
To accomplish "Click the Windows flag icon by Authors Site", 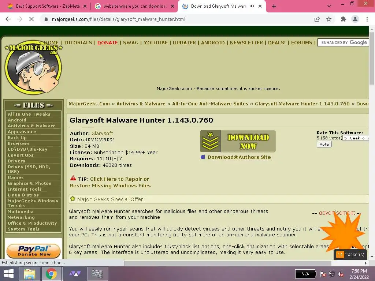I will [x=203, y=157].
